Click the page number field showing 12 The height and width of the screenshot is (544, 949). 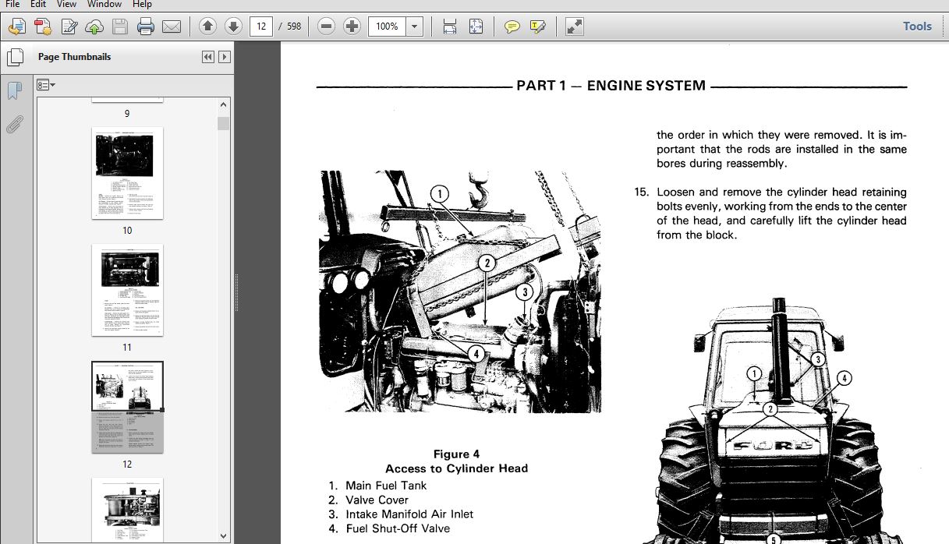tap(260, 26)
